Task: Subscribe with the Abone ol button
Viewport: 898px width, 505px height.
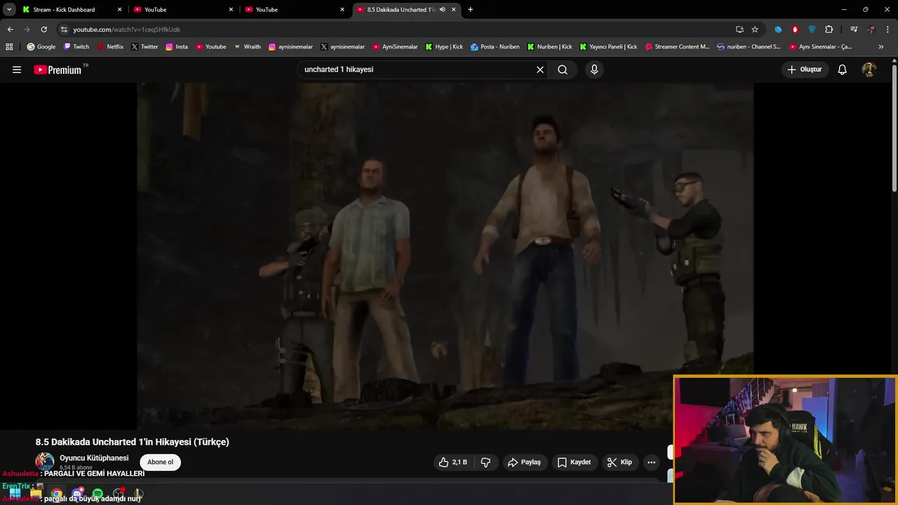Action: (x=160, y=462)
